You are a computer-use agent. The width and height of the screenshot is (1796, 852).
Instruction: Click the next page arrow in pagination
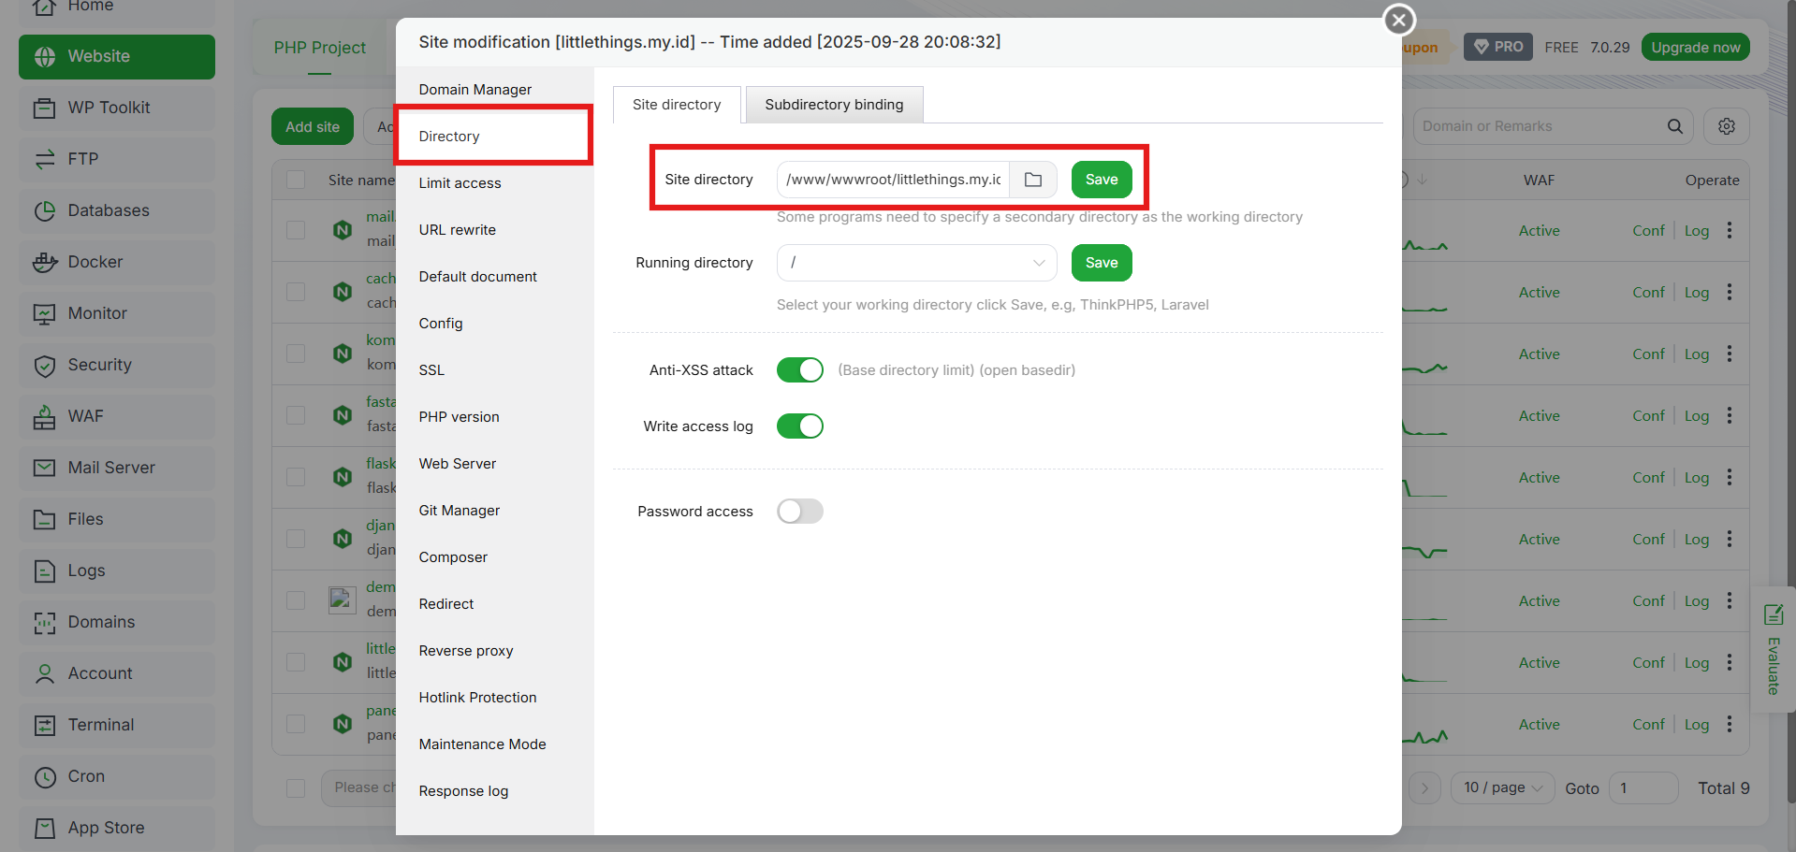1424,788
